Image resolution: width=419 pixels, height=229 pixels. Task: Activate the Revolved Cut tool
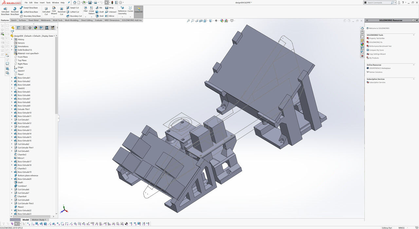tap(62, 11)
